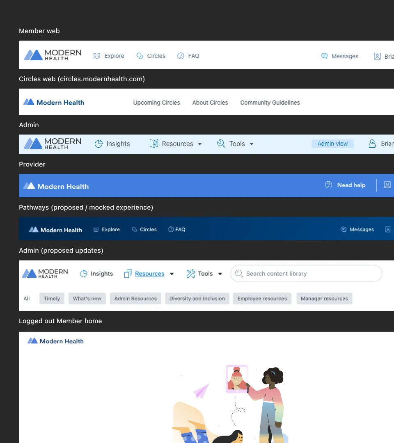Open Messages text in Member web nav
Viewport: 394px width, 443px height.
345,56
